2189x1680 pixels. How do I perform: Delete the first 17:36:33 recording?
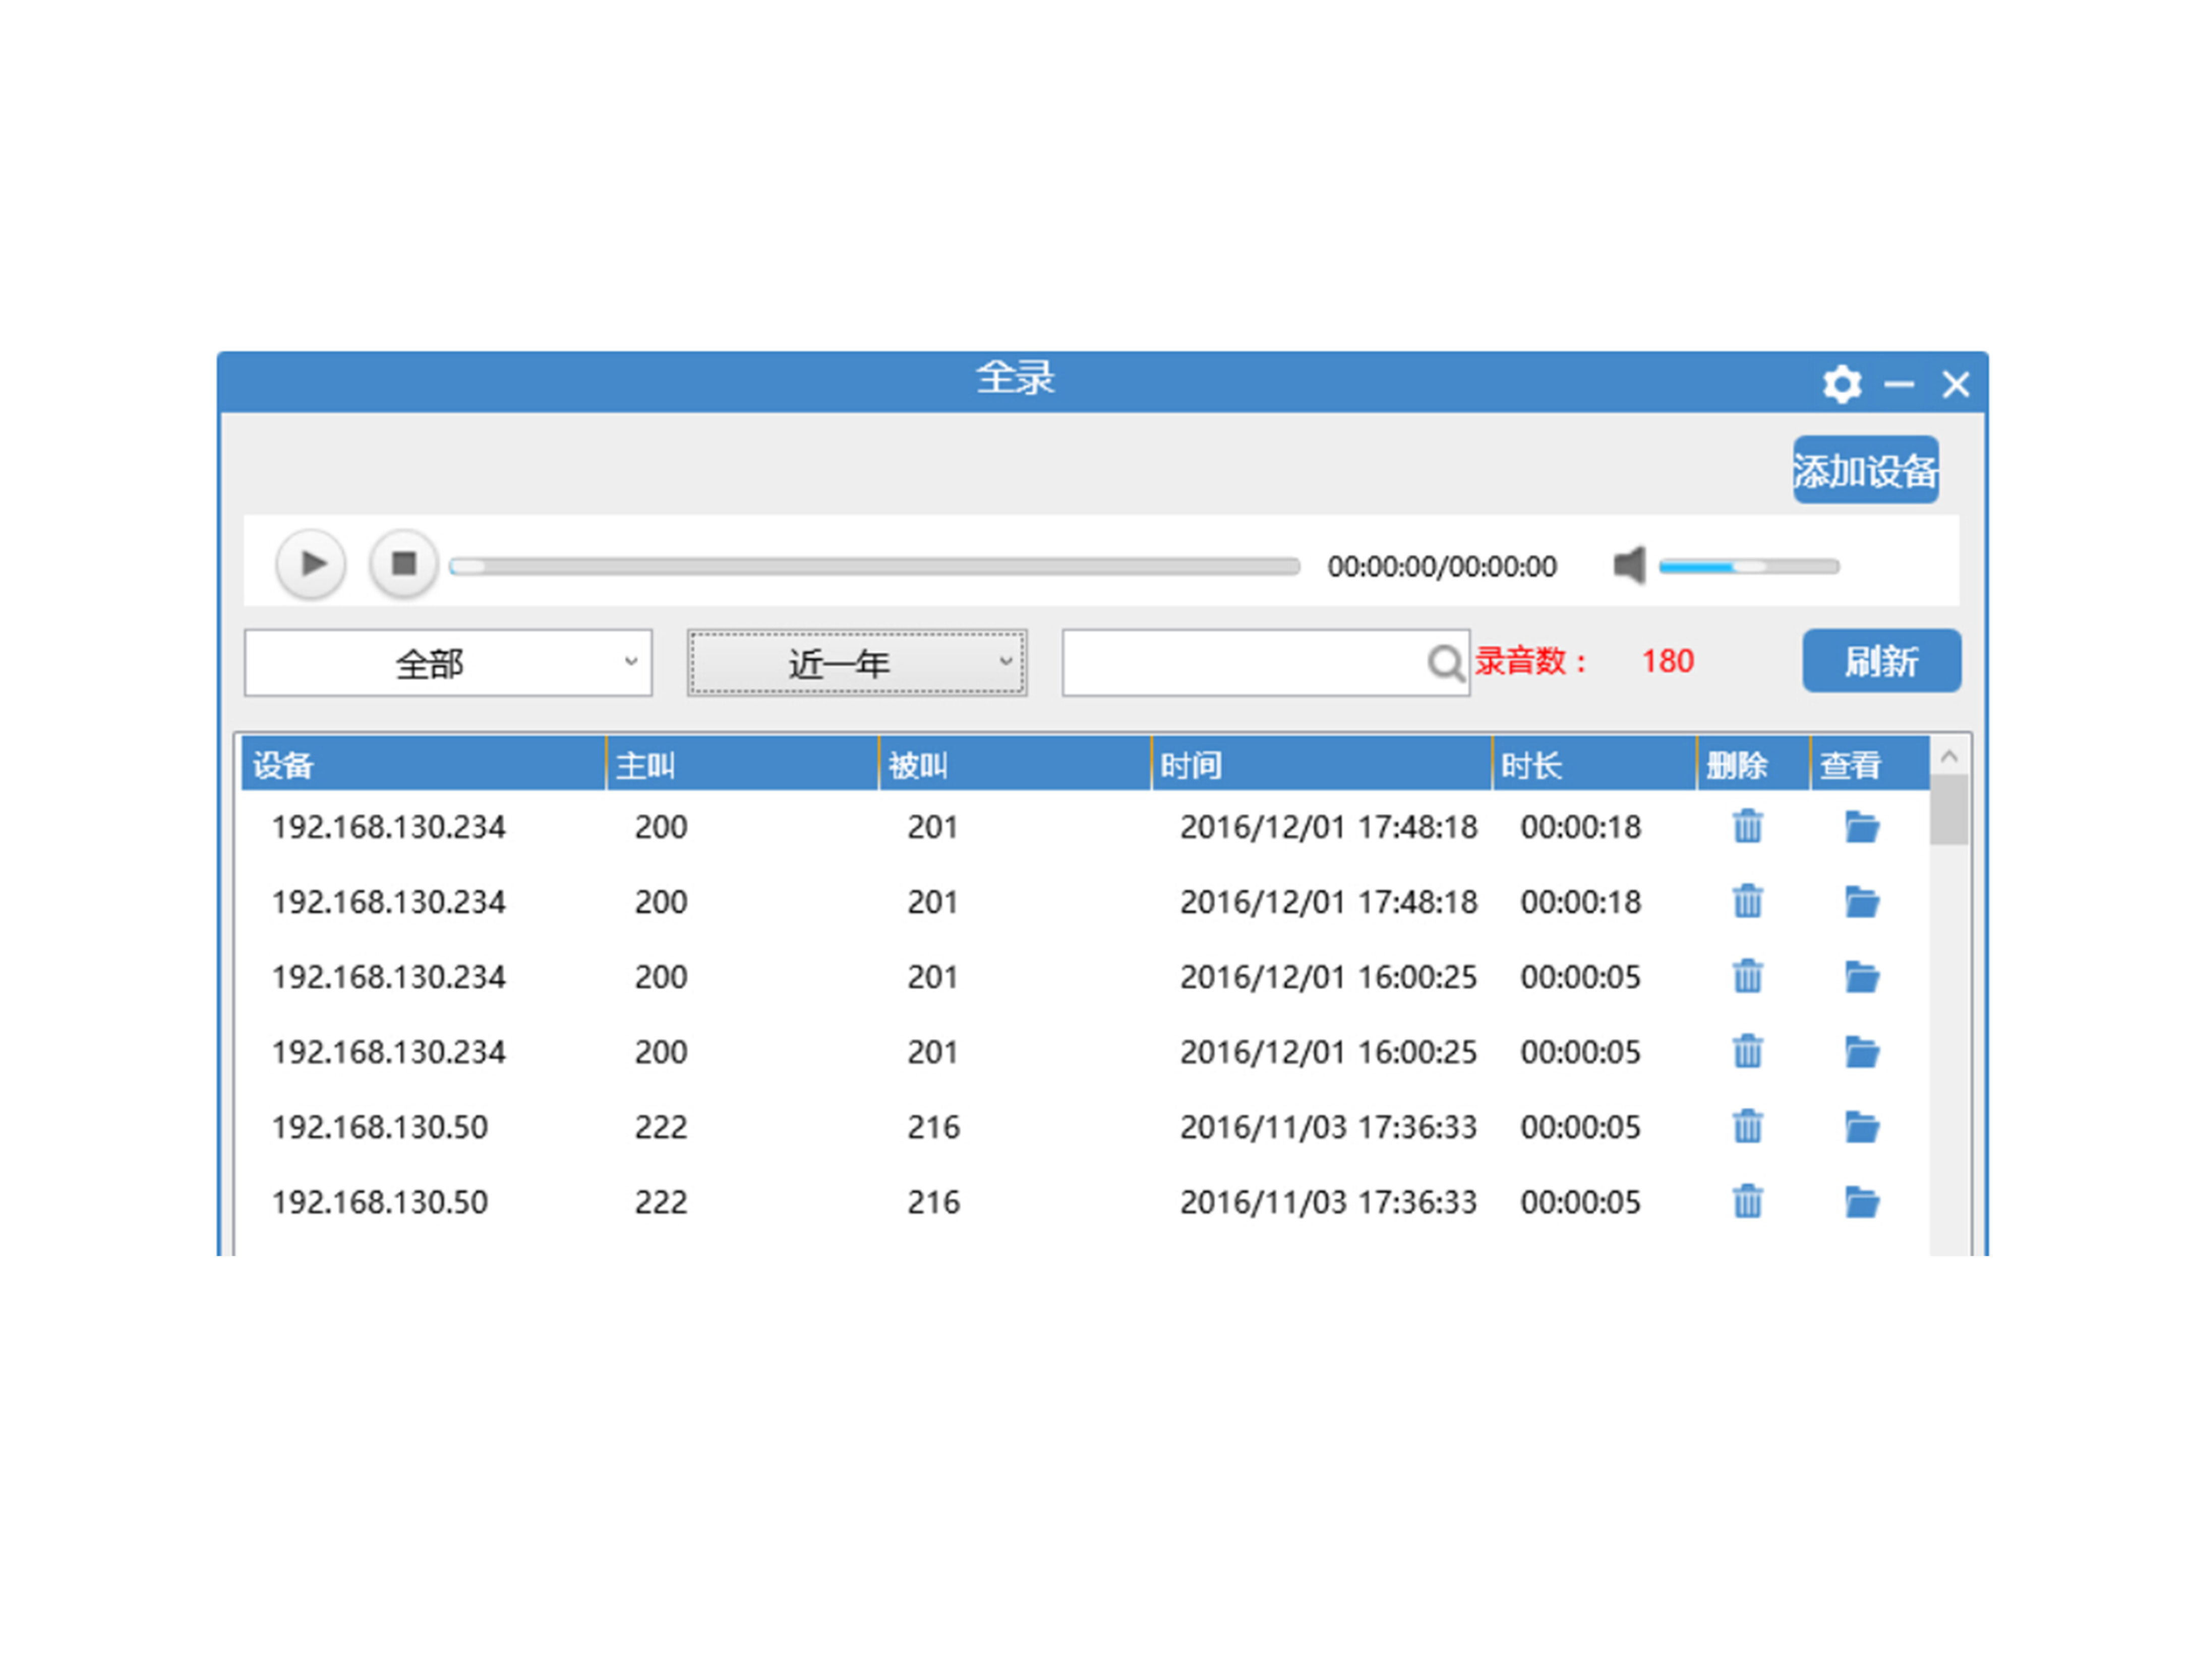[x=1747, y=1127]
